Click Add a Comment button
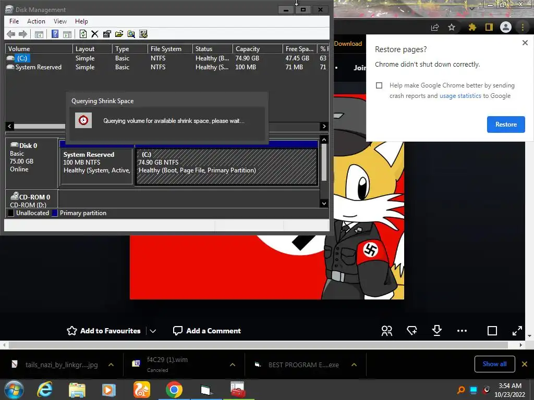Image resolution: width=534 pixels, height=400 pixels. coord(207,331)
